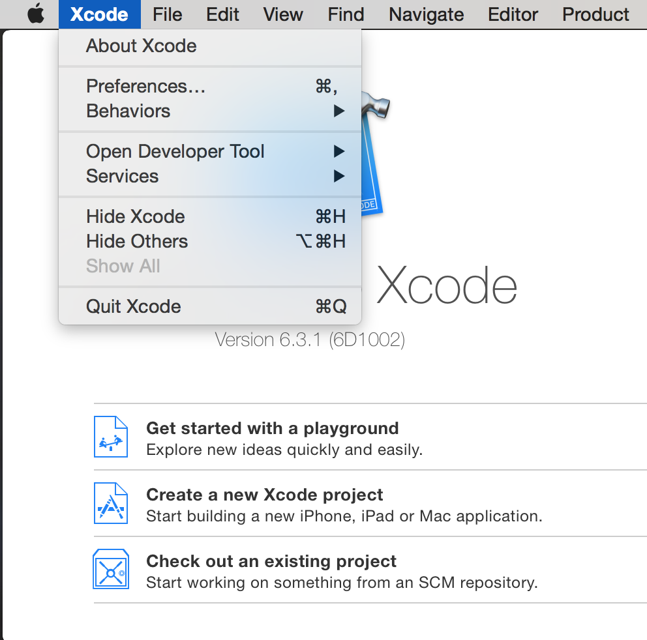Click the new Xcode project blueprint icon
The image size is (647, 640).
click(x=110, y=503)
